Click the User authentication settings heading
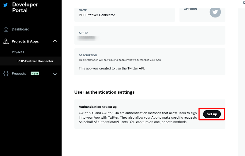Screen dimensions: 245x156 [x=104, y=92]
